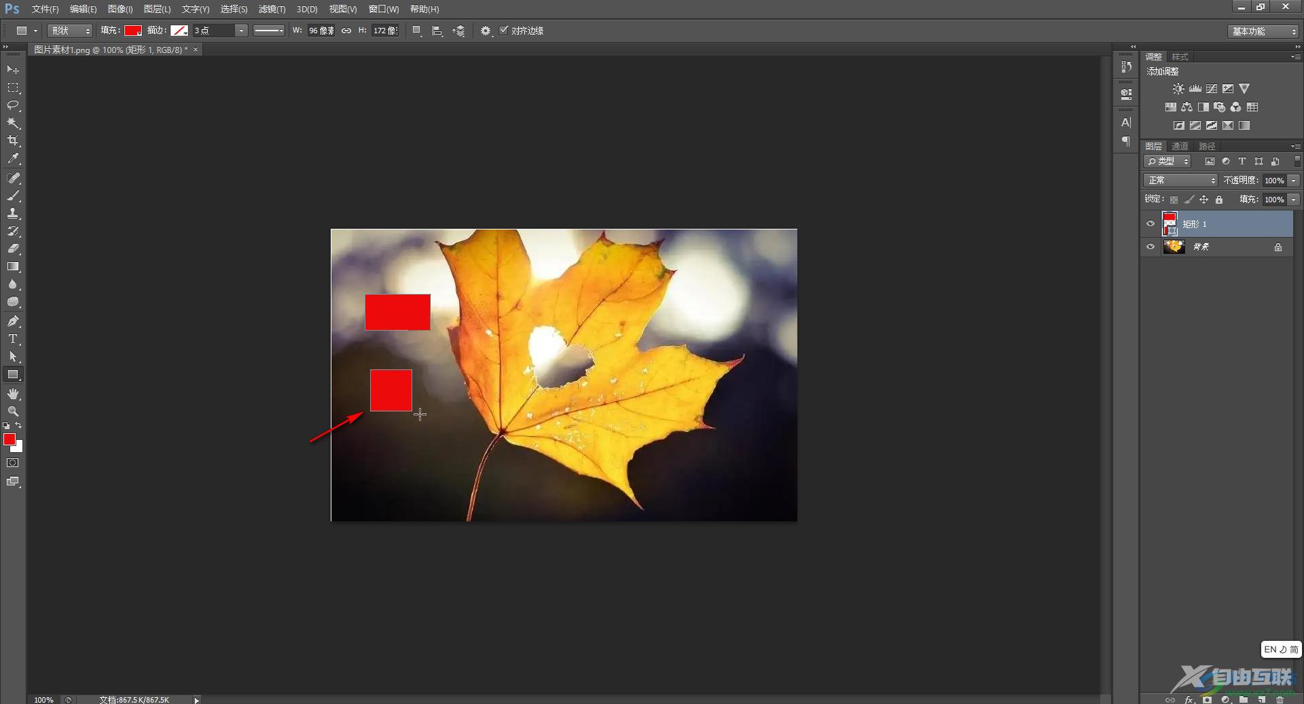The width and height of the screenshot is (1304, 704).
Task: Select the Brush tool
Action: coord(13,196)
